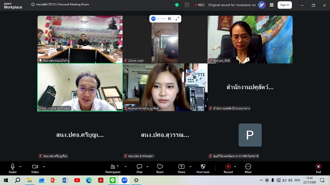Viewport: 330px width, 185px height.
Task: Expand the audio options arrow
Action: pos(21,167)
